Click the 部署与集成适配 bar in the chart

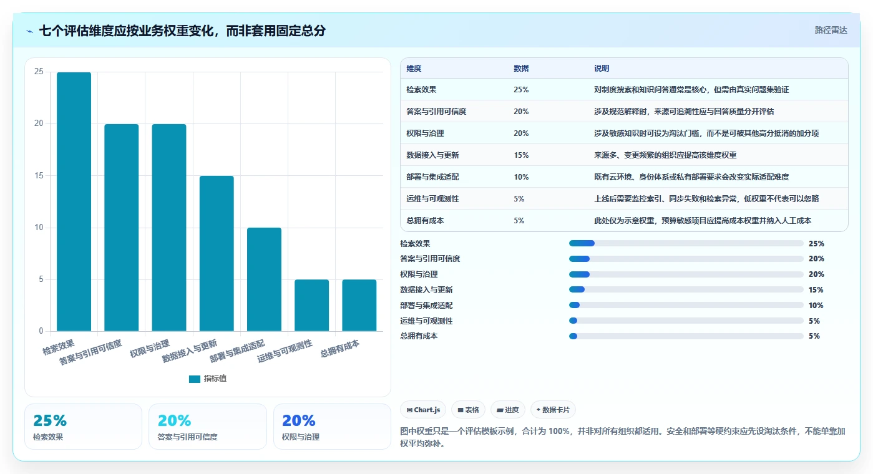point(264,279)
